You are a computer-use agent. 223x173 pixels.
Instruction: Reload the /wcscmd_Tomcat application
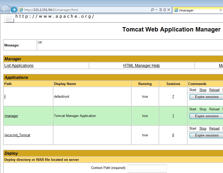coord(214,129)
